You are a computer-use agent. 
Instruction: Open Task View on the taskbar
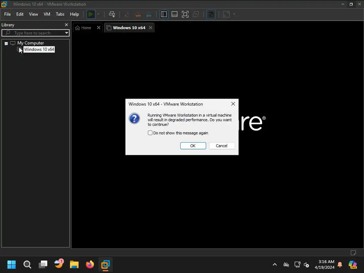click(43, 264)
